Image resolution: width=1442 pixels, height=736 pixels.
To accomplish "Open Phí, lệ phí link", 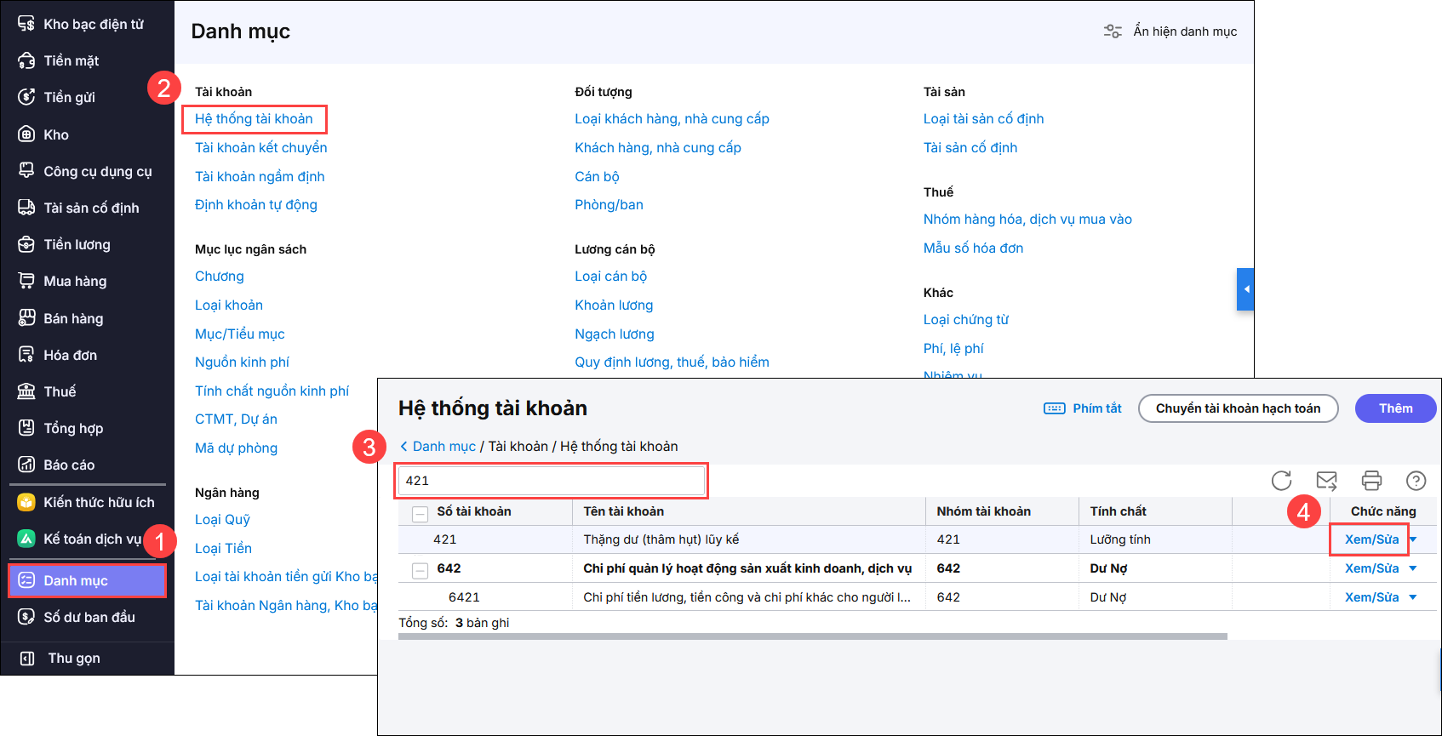I will click(953, 348).
